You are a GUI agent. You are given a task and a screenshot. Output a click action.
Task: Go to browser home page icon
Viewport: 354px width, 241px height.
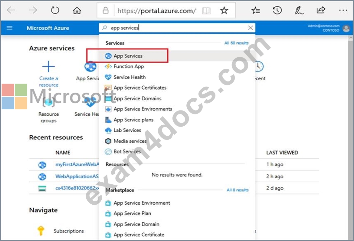77,10
